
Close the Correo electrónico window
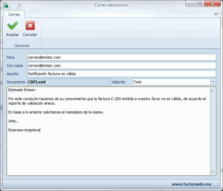click(212, 4)
